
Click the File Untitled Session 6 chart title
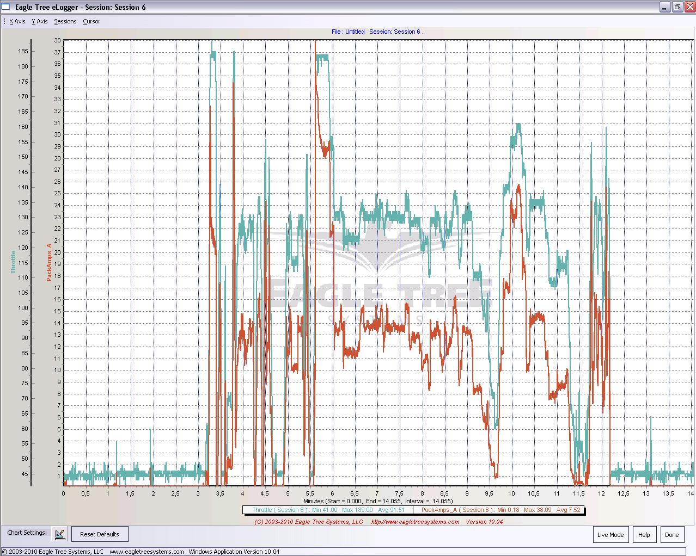377,32
